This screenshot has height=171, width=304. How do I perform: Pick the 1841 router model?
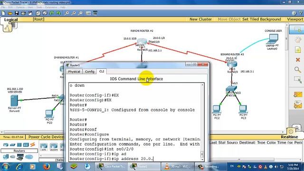pos(44,147)
